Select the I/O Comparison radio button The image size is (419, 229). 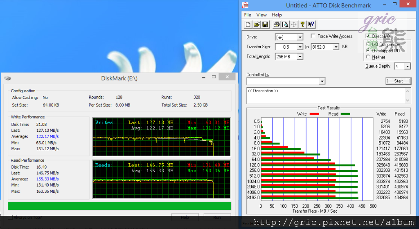368,44
